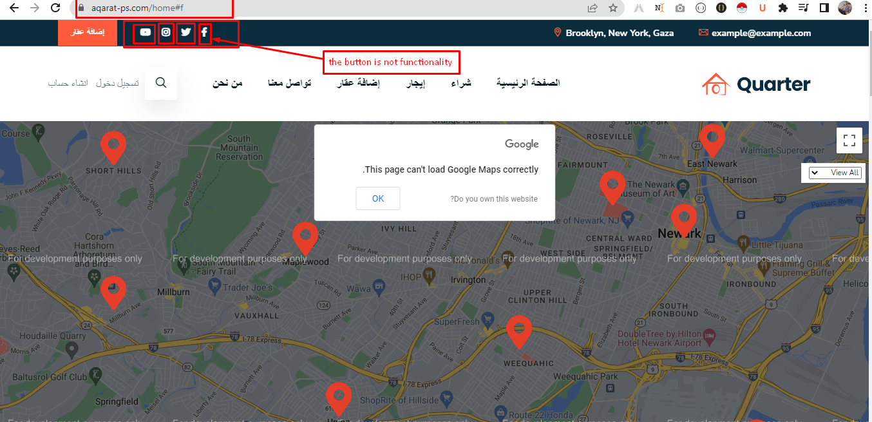Click the Short Hills map marker
The image size is (872, 422).
pyautogui.click(x=113, y=146)
